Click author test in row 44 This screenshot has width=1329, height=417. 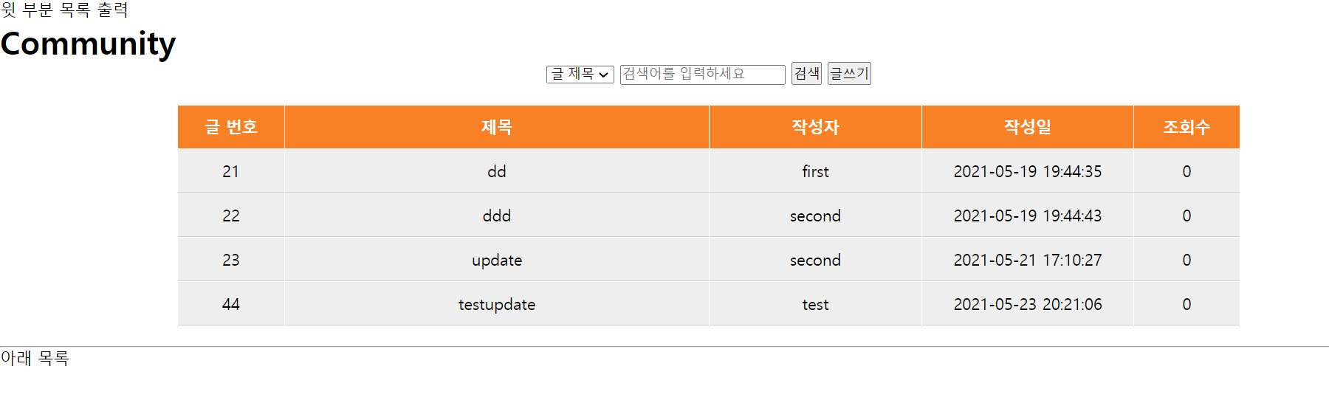pos(815,304)
